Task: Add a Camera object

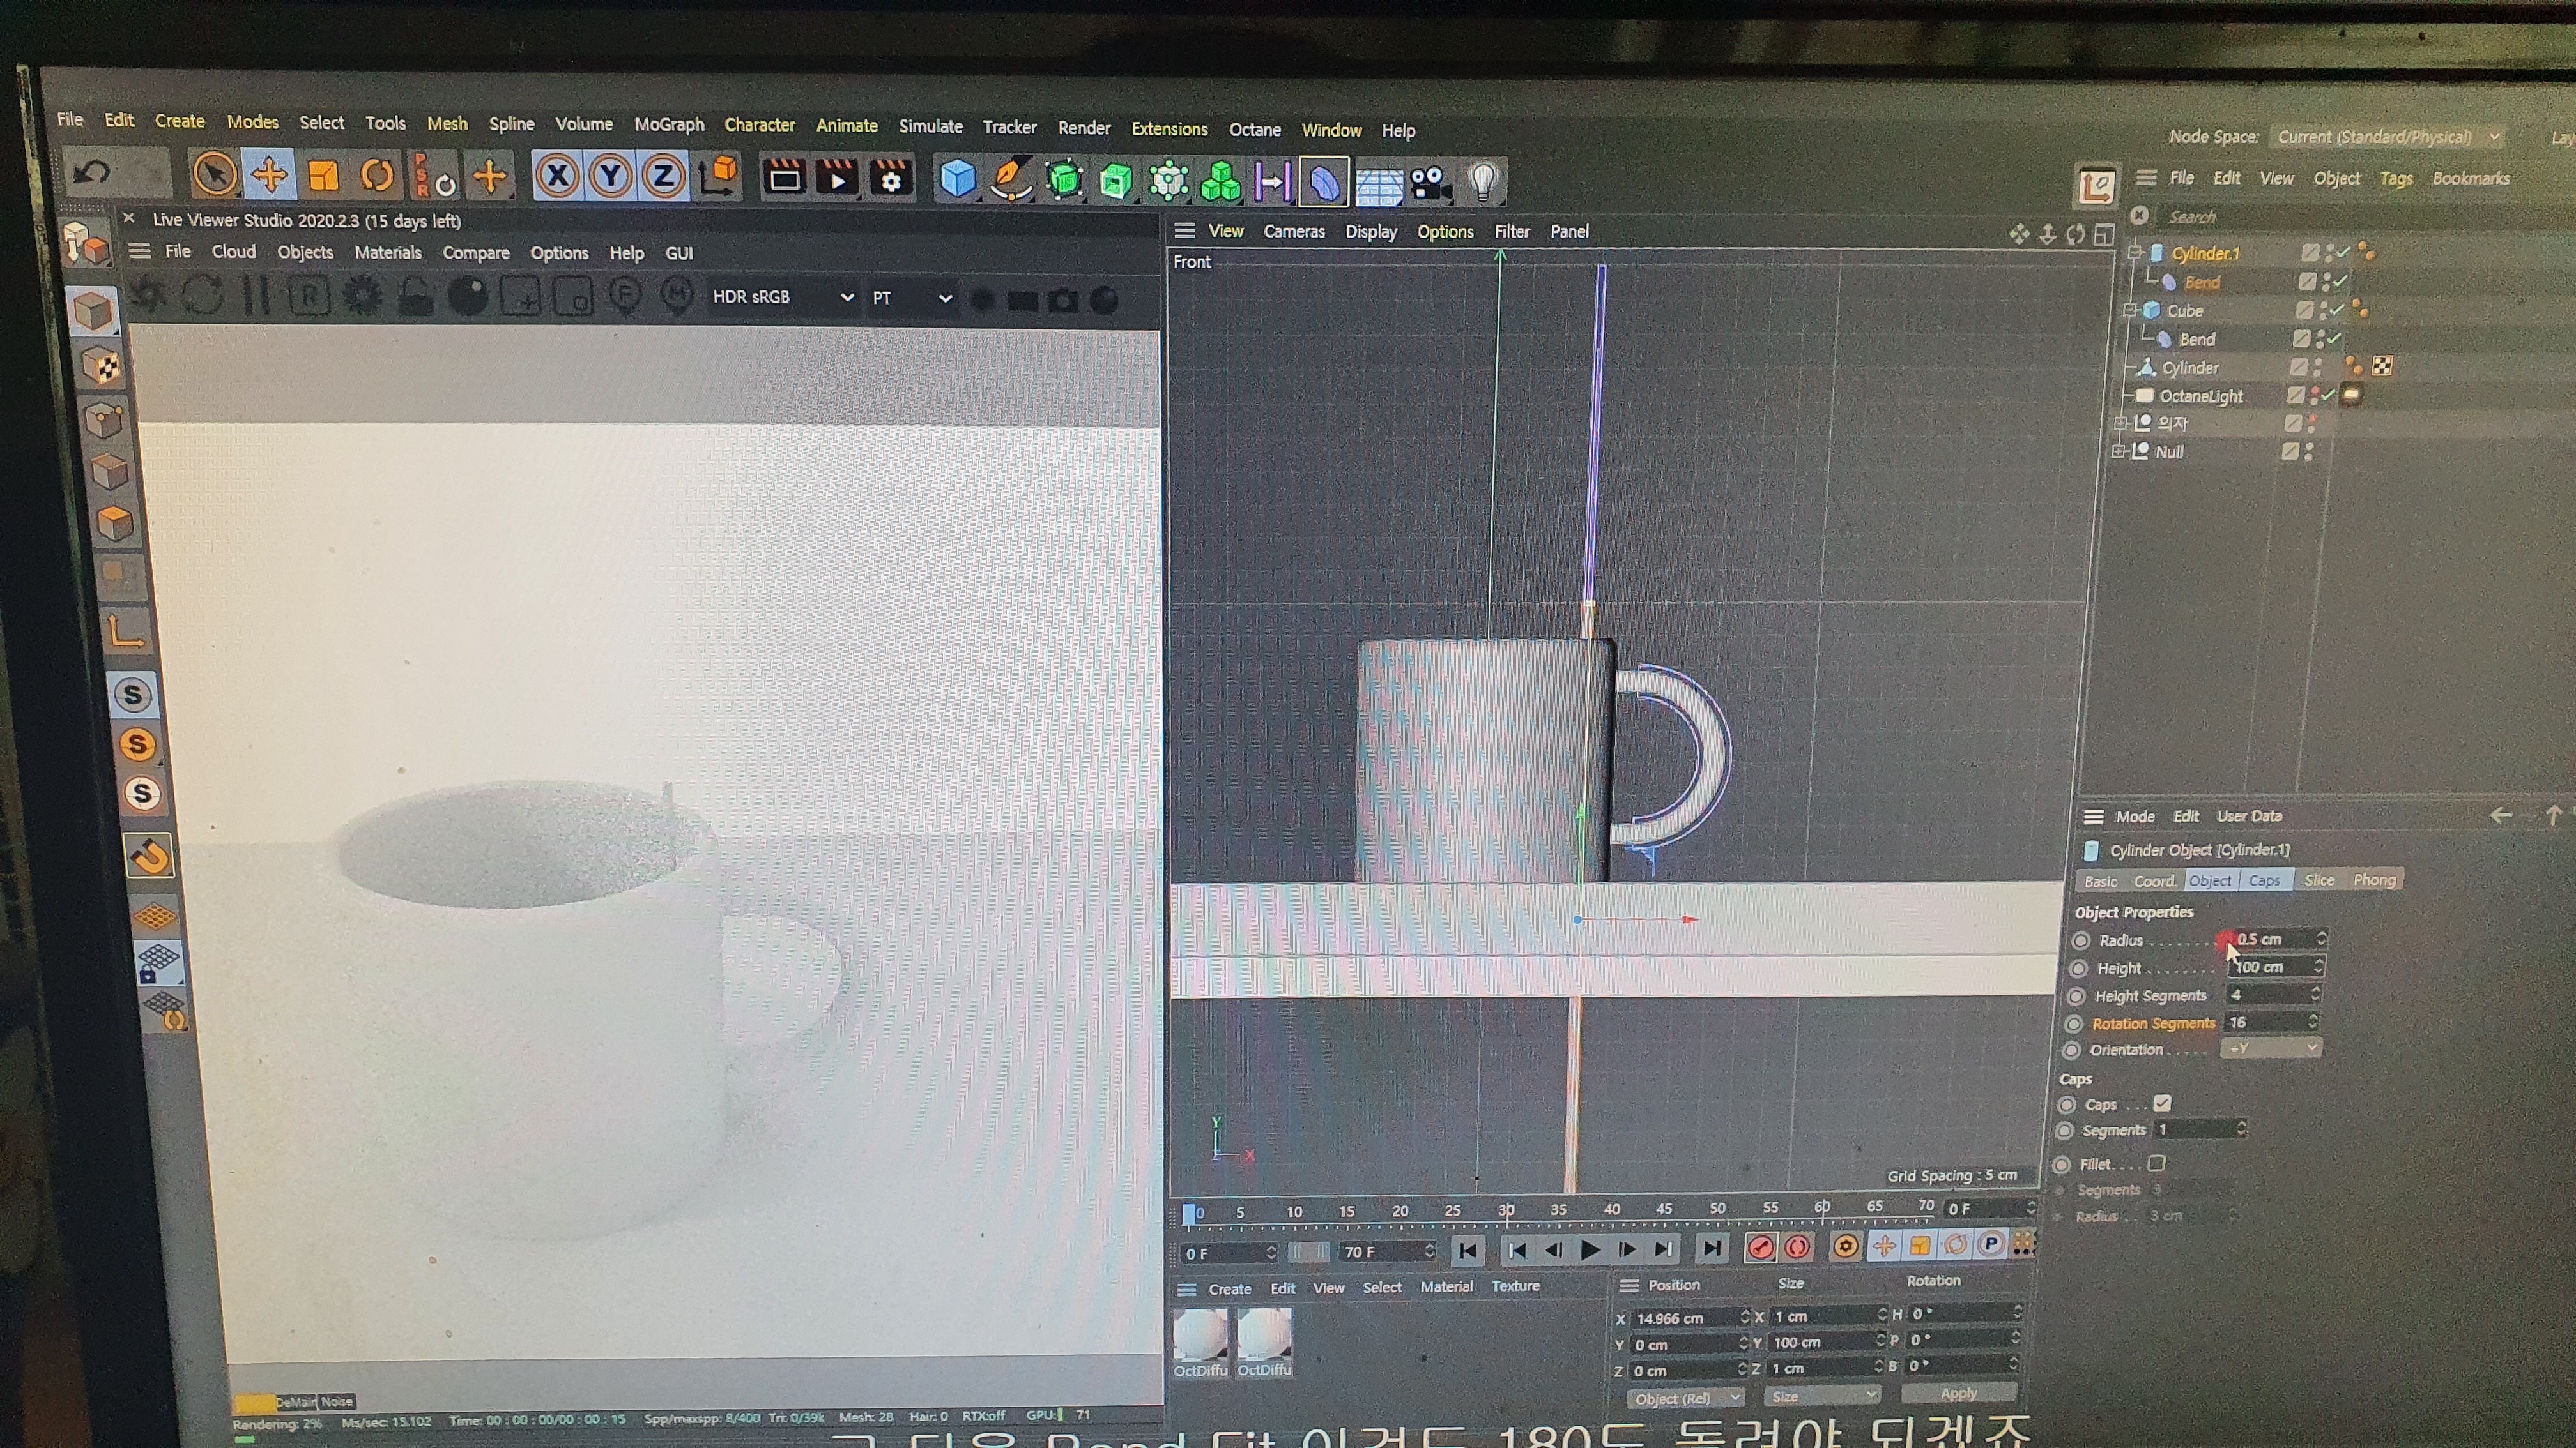Action: point(1430,184)
